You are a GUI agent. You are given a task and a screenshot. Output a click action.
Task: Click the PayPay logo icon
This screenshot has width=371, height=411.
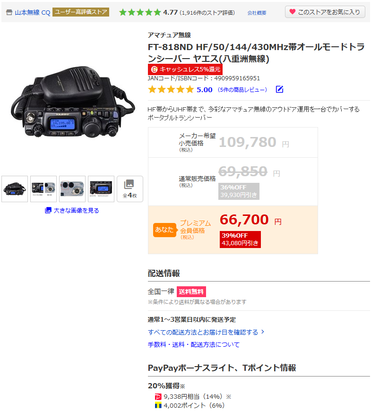point(158,396)
